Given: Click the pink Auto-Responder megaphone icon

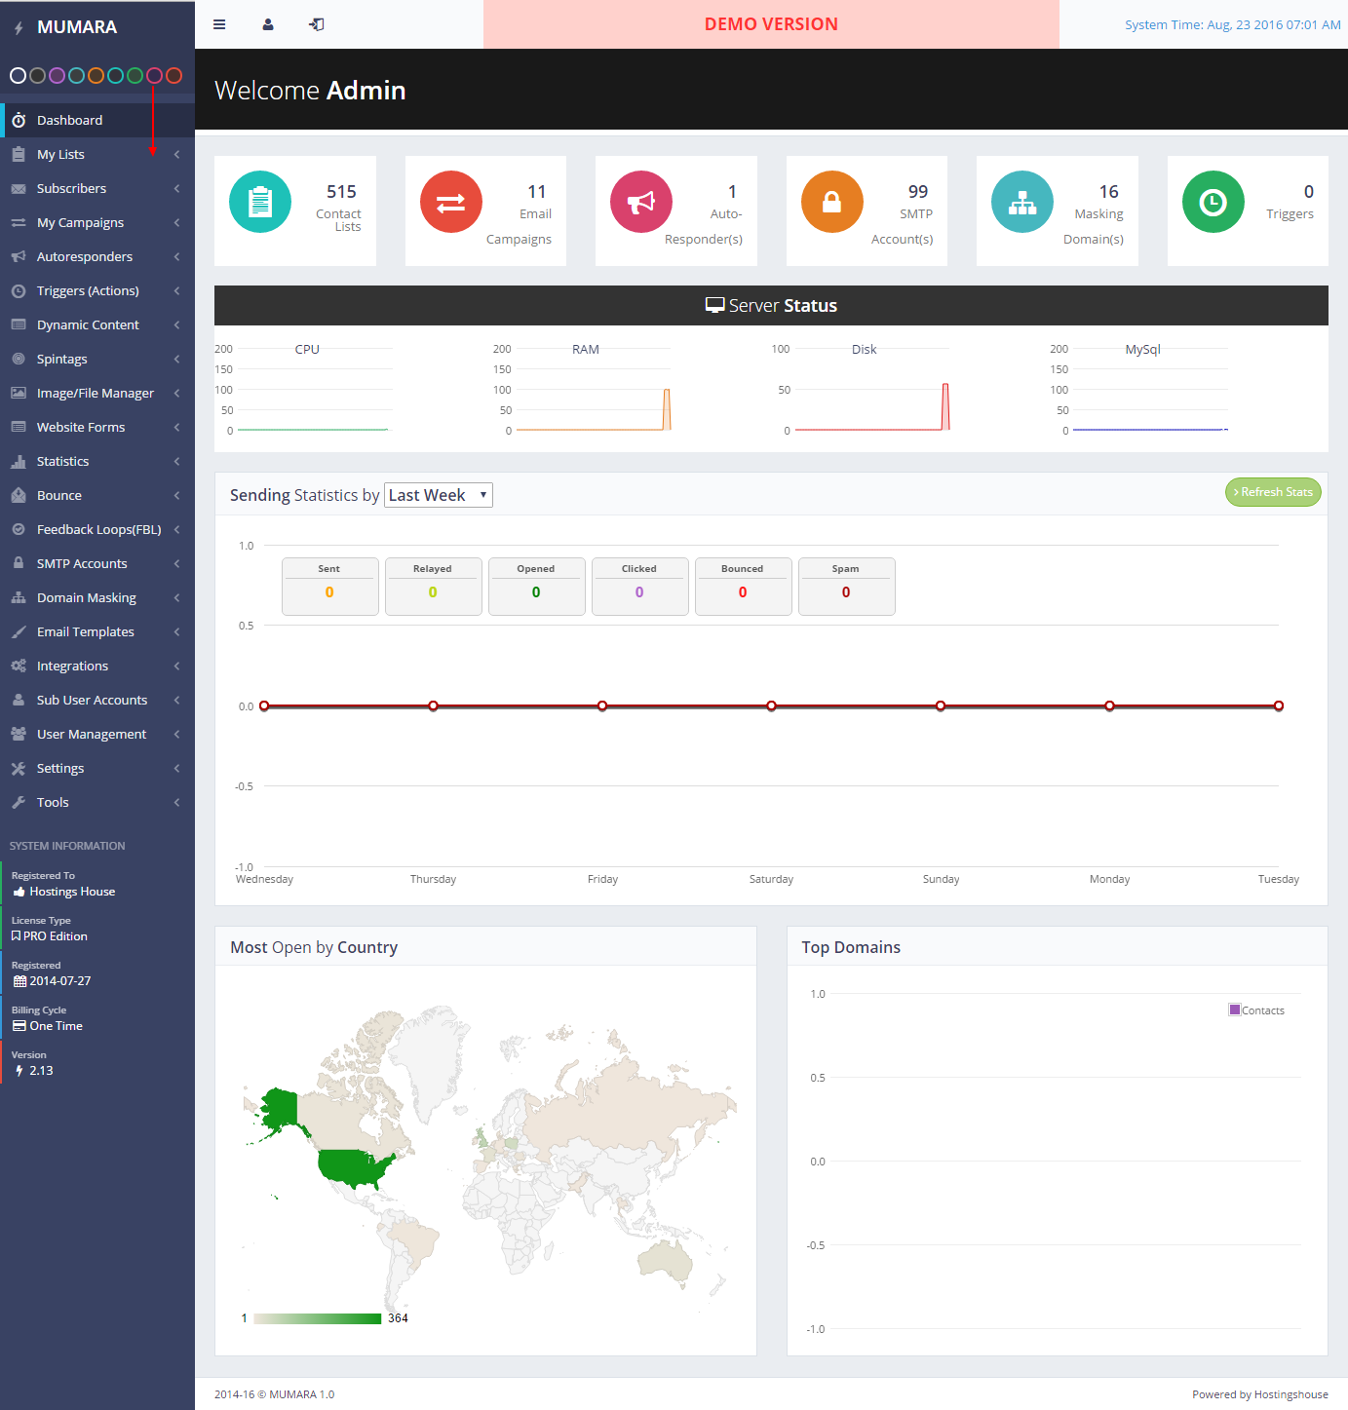Looking at the screenshot, I should click(641, 202).
